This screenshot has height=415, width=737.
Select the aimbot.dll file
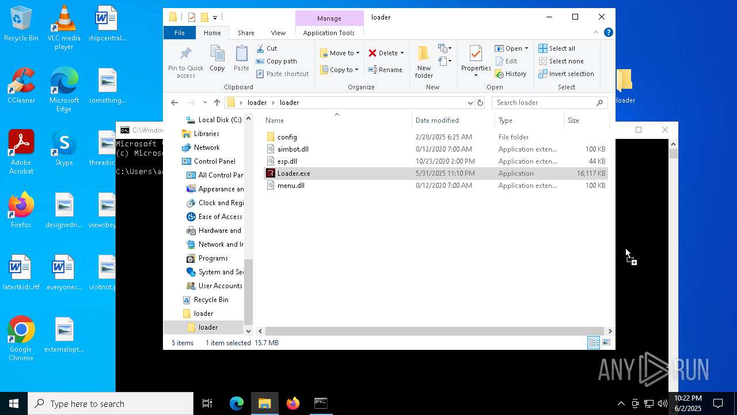tap(436, 149)
